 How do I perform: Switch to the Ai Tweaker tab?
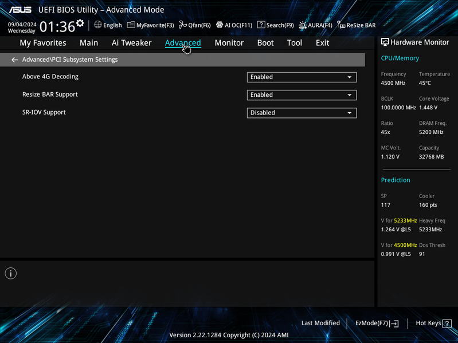tap(131, 43)
